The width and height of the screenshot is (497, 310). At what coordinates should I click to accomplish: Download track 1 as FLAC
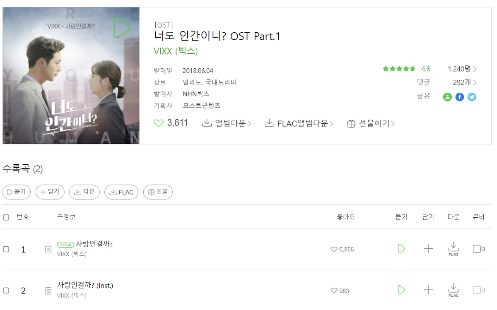[x=454, y=249]
